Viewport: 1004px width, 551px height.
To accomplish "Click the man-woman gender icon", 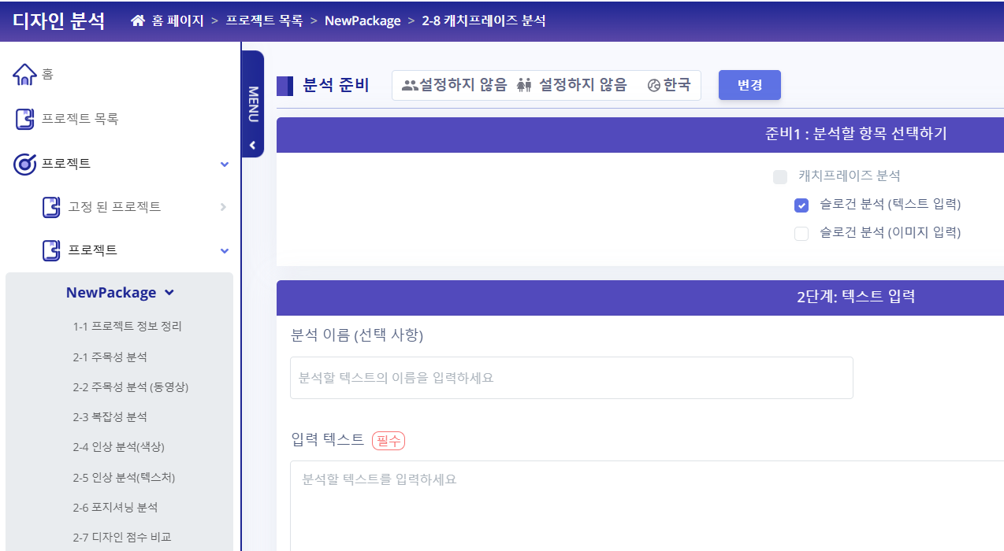I will 525,85.
